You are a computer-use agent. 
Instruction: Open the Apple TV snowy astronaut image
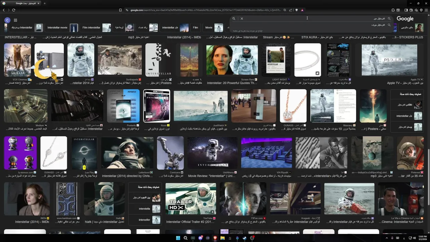(x=389, y=60)
